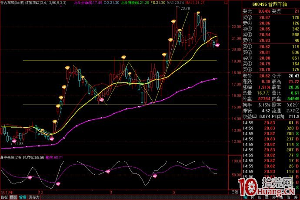
Task: Click the 买⑤ bid row at 20.78
Action: click(271, 69)
